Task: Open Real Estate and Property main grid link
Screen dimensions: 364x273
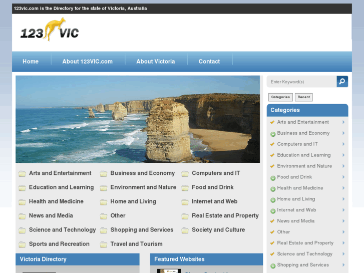Action: 225,215
